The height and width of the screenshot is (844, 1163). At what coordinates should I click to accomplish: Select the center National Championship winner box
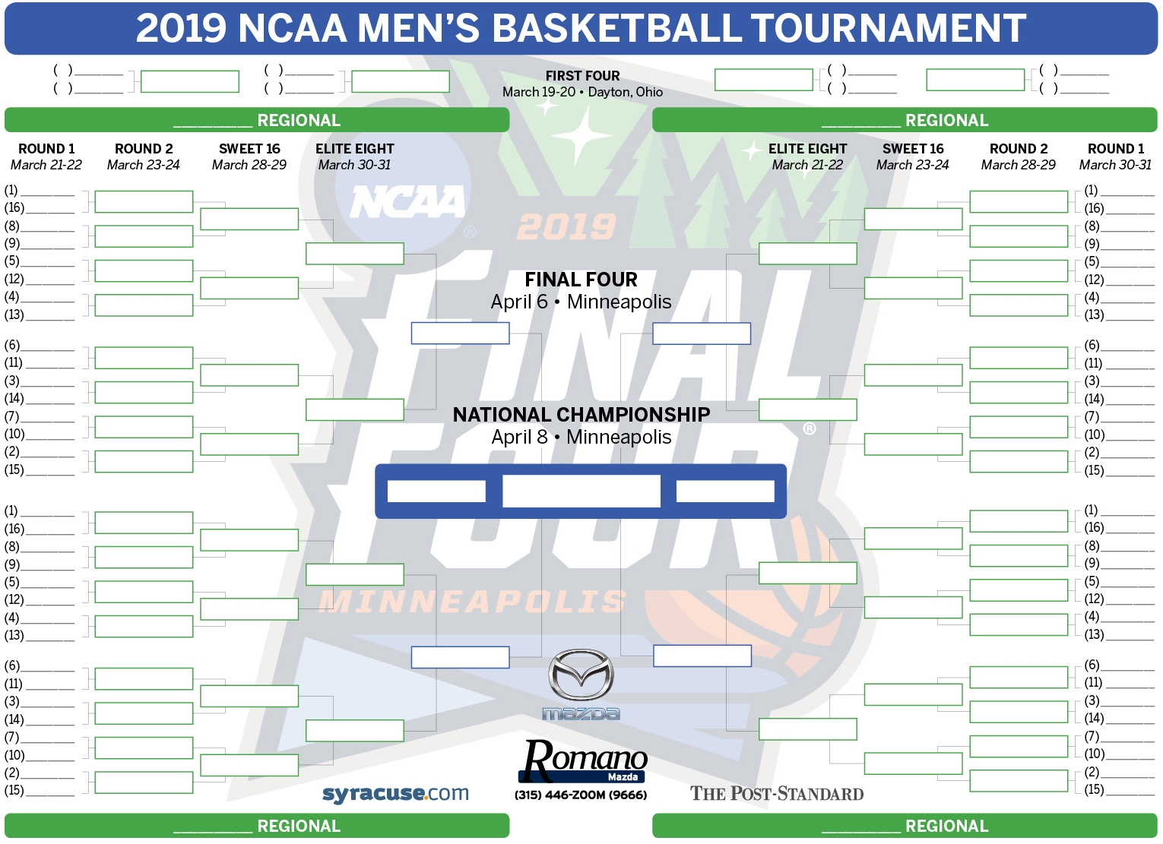click(581, 492)
